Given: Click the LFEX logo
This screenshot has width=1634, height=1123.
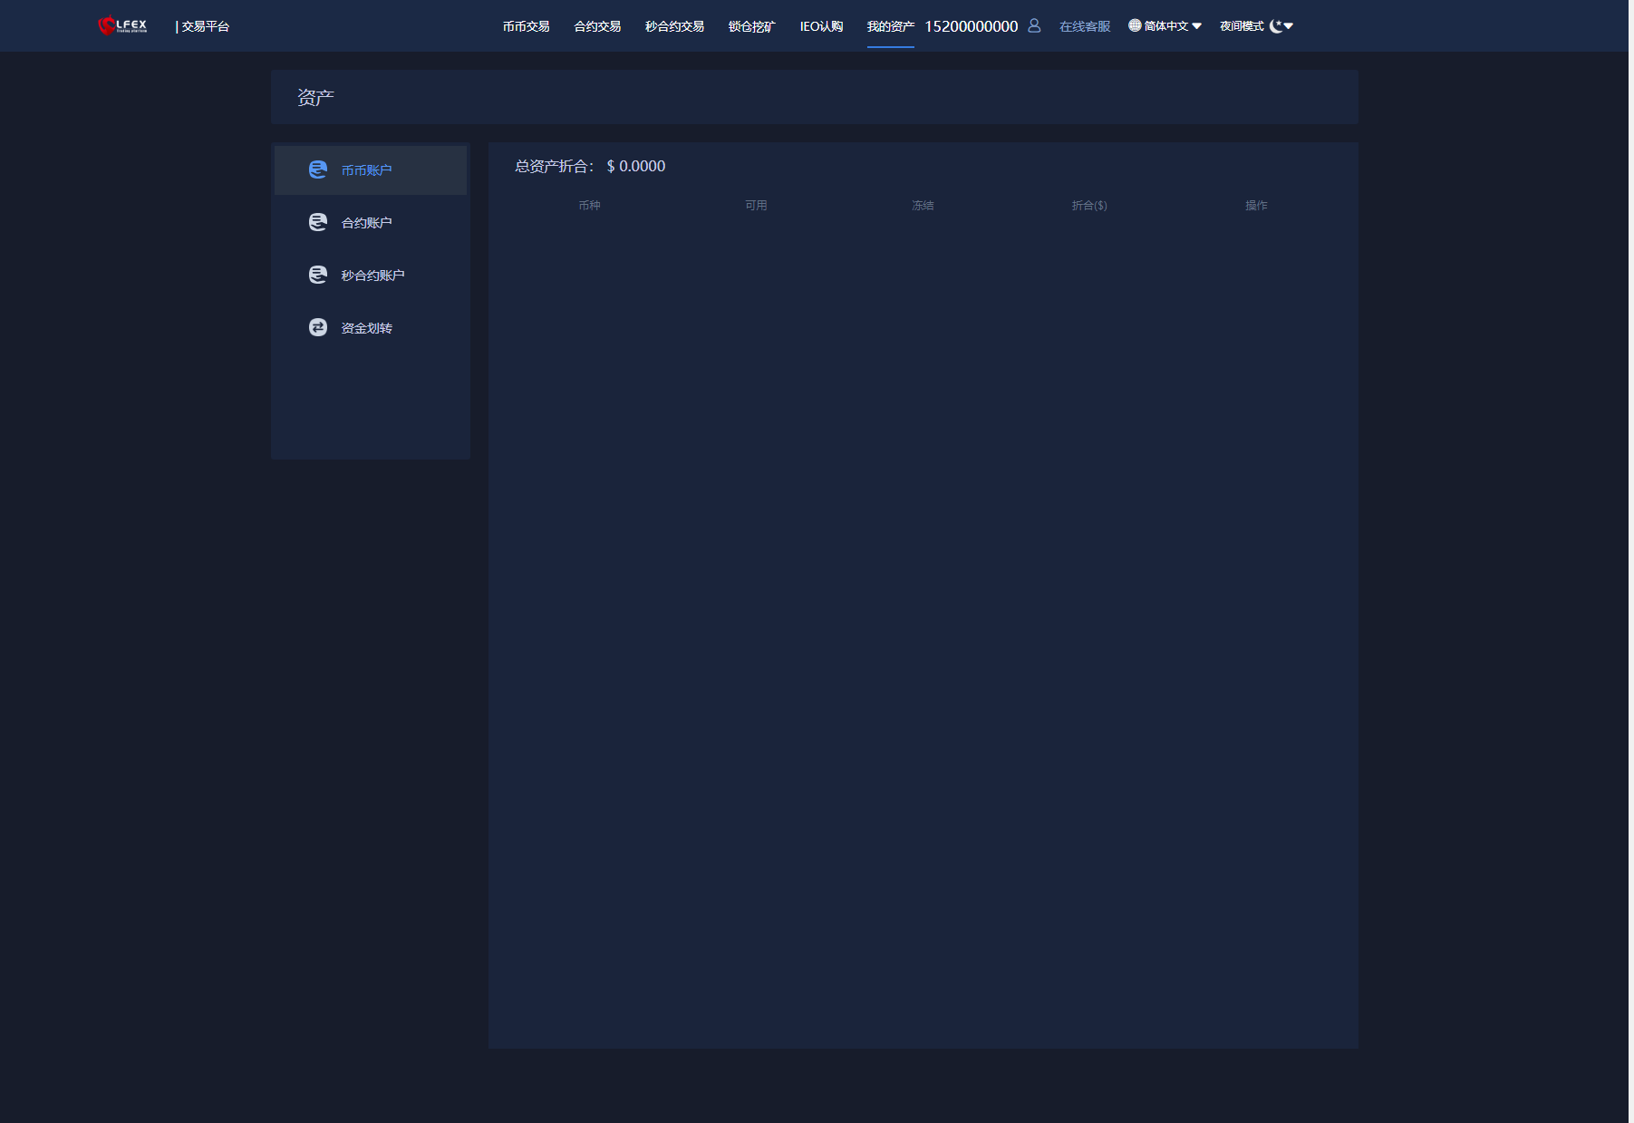Looking at the screenshot, I should 122,25.
